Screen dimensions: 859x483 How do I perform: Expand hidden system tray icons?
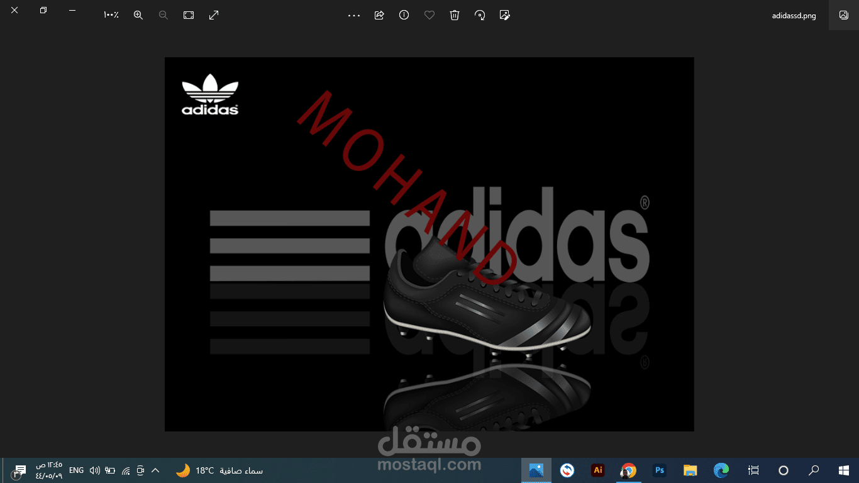tap(156, 470)
